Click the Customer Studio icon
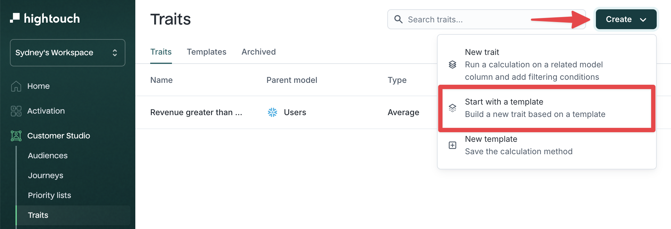Image resolution: width=671 pixels, height=229 pixels. click(16, 136)
